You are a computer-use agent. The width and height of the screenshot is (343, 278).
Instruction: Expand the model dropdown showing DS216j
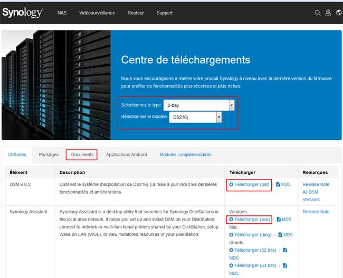(219, 118)
